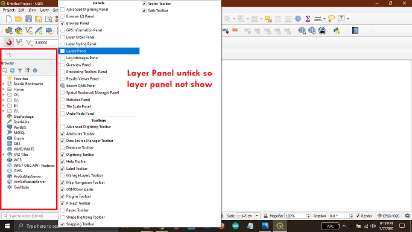
Task: Open the View menu
Action: pos(33,10)
